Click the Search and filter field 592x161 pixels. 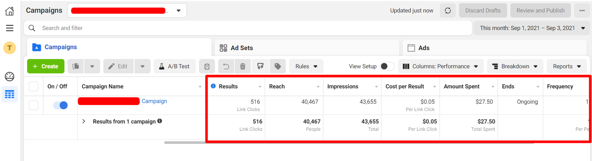(248, 28)
